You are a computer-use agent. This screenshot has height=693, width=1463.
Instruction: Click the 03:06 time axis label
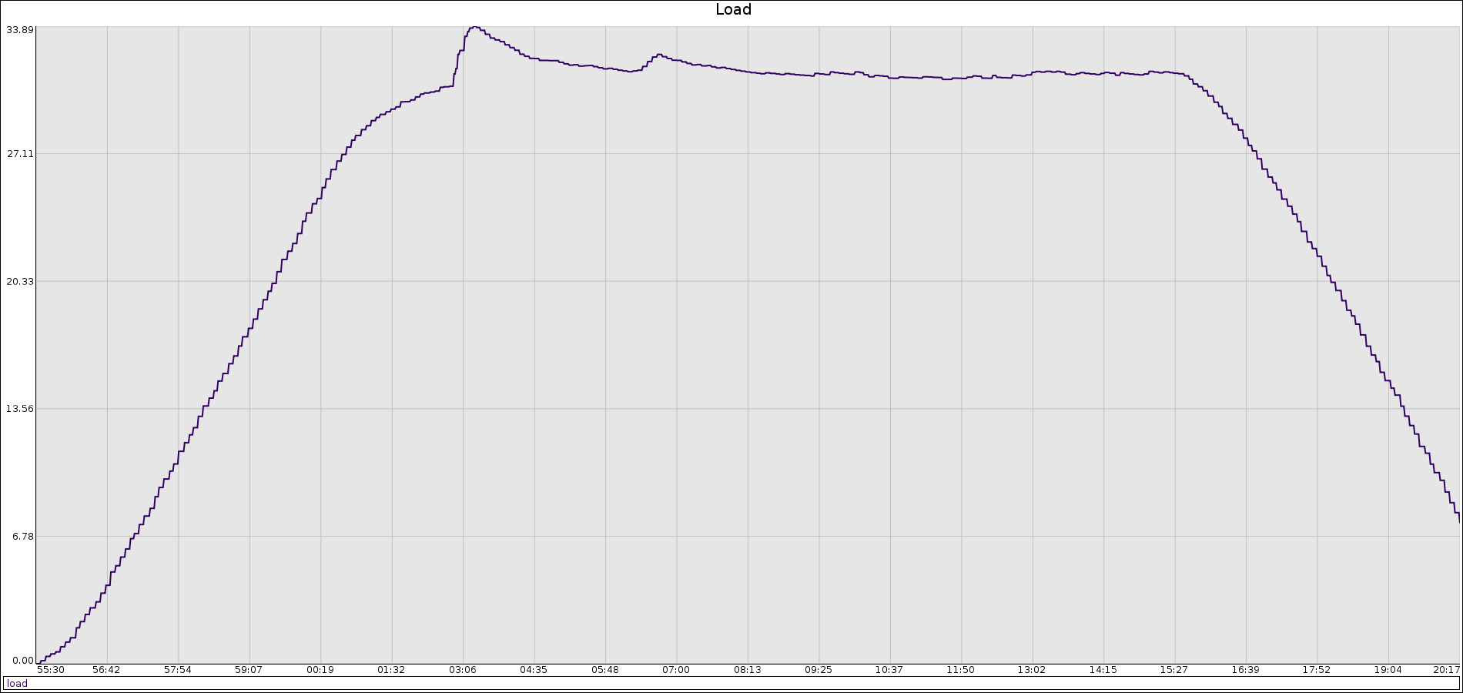pos(463,670)
